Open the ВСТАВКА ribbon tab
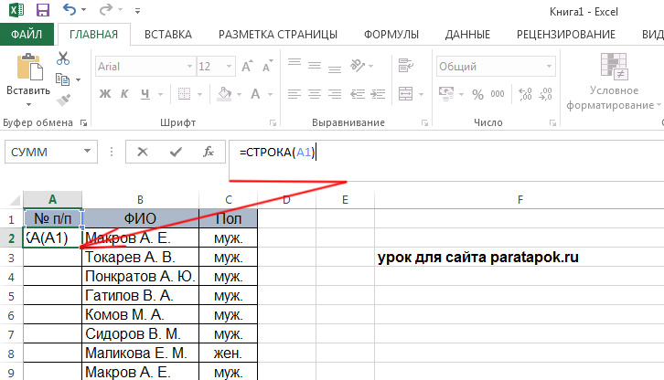 pos(168,35)
